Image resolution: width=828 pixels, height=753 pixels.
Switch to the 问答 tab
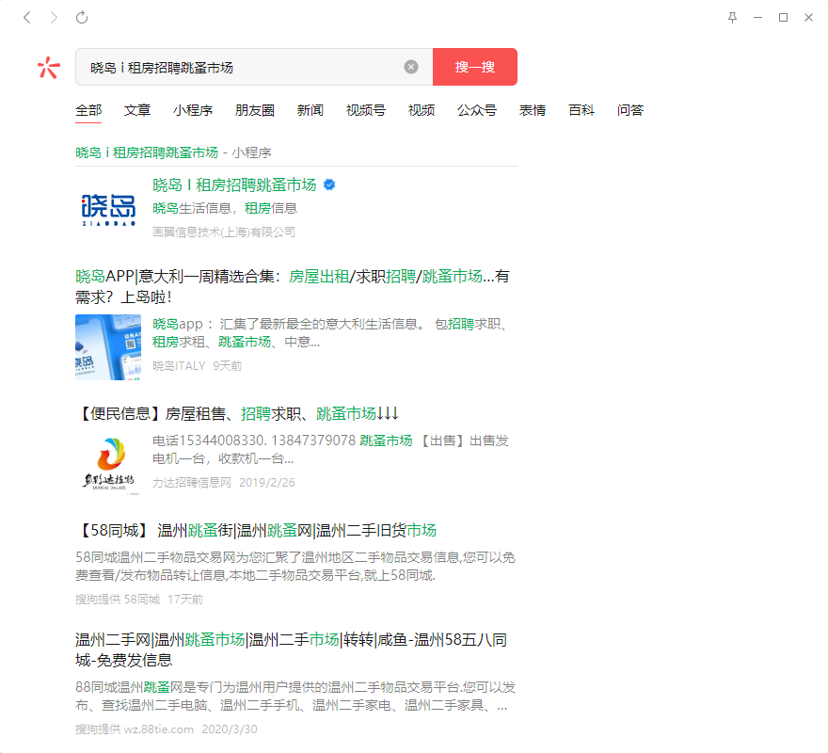[x=630, y=110]
